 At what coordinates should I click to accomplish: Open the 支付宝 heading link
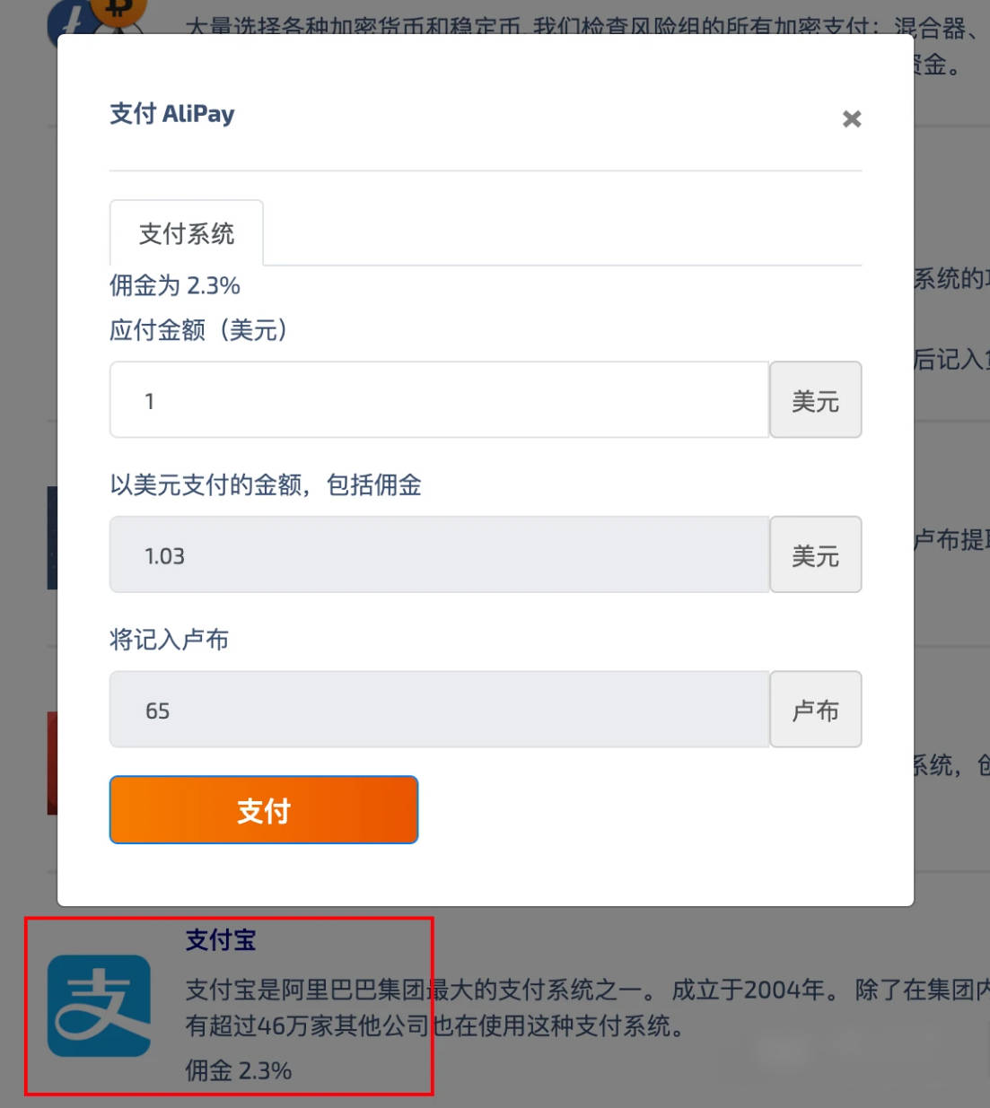pos(221,939)
